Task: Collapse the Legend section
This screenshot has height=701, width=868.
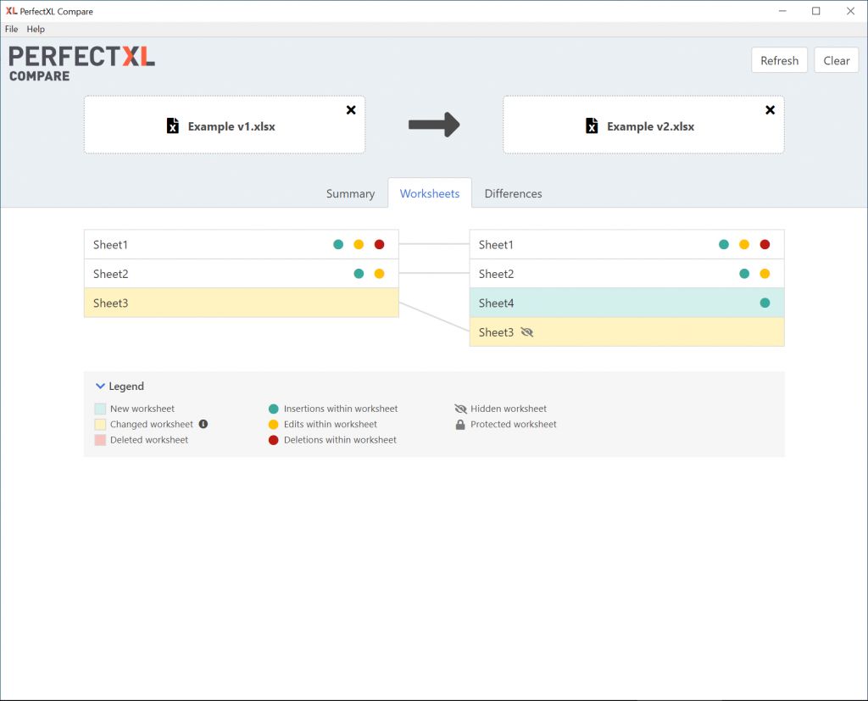Action: [101, 386]
